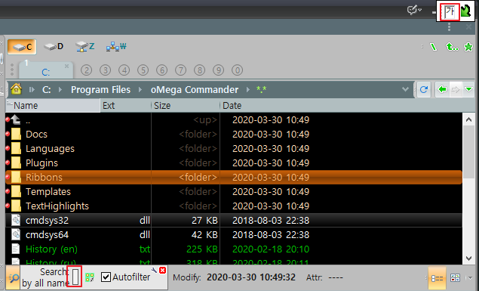479x291 pixels.
Task: Click the *.* filter mask
Action: click(262, 89)
